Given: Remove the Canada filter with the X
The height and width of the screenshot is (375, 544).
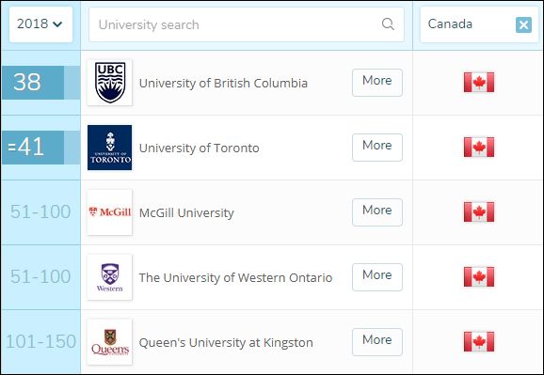Looking at the screenshot, I should point(523,25).
